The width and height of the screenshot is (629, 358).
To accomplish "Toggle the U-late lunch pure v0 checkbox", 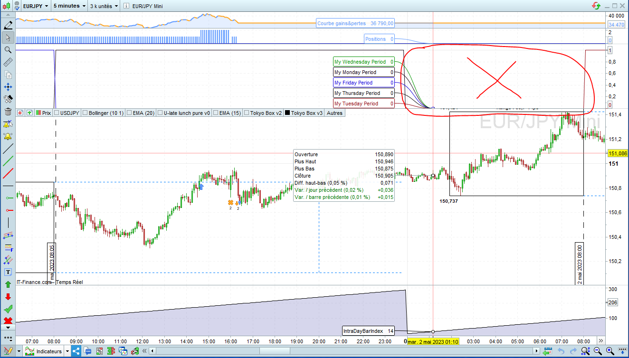I will (160, 113).
